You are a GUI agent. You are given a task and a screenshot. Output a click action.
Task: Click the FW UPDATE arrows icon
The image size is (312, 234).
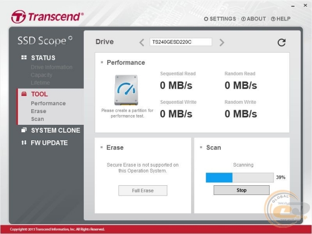click(x=24, y=142)
